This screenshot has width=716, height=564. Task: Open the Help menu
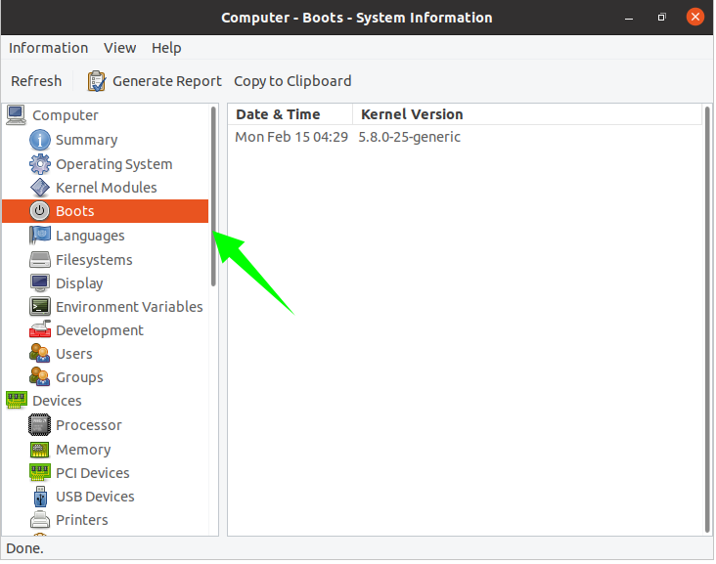point(166,48)
